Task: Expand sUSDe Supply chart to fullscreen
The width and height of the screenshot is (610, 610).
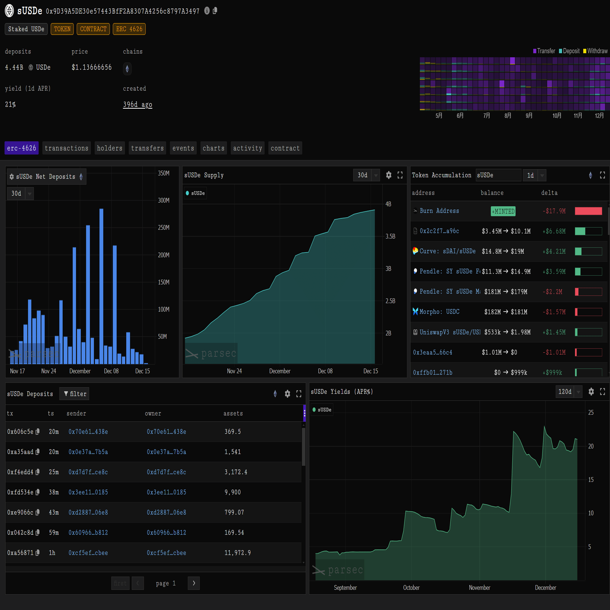Action: point(400,175)
